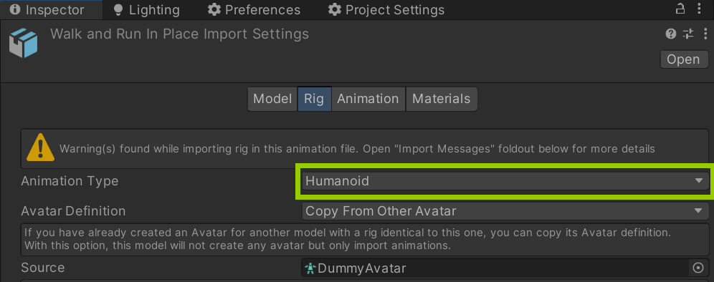This screenshot has width=714, height=282.
Task: Click the yellow warning triangle icon
Action: (41, 147)
